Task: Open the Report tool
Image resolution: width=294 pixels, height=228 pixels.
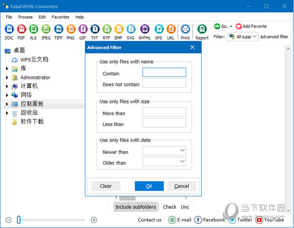Action: coord(202,29)
